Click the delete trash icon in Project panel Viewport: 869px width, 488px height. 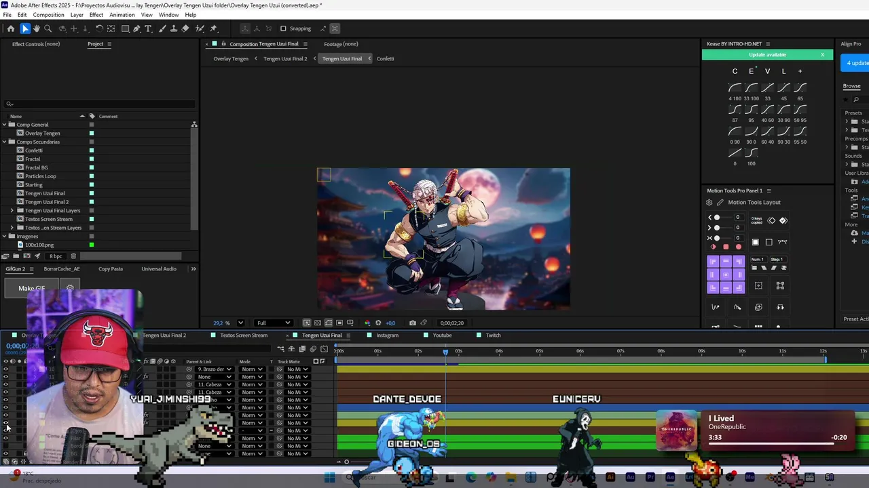click(73, 256)
